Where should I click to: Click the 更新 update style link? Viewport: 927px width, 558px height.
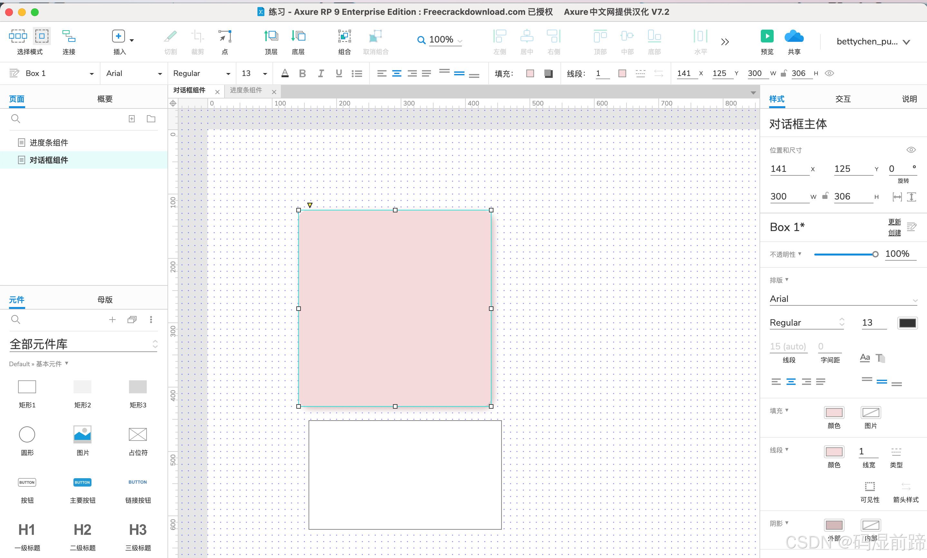pyautogui.click(x=894, y=222)
